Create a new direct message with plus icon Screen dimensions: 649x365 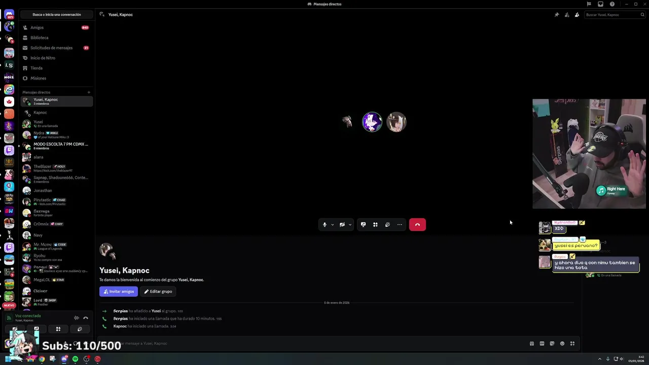coord(89,92)
